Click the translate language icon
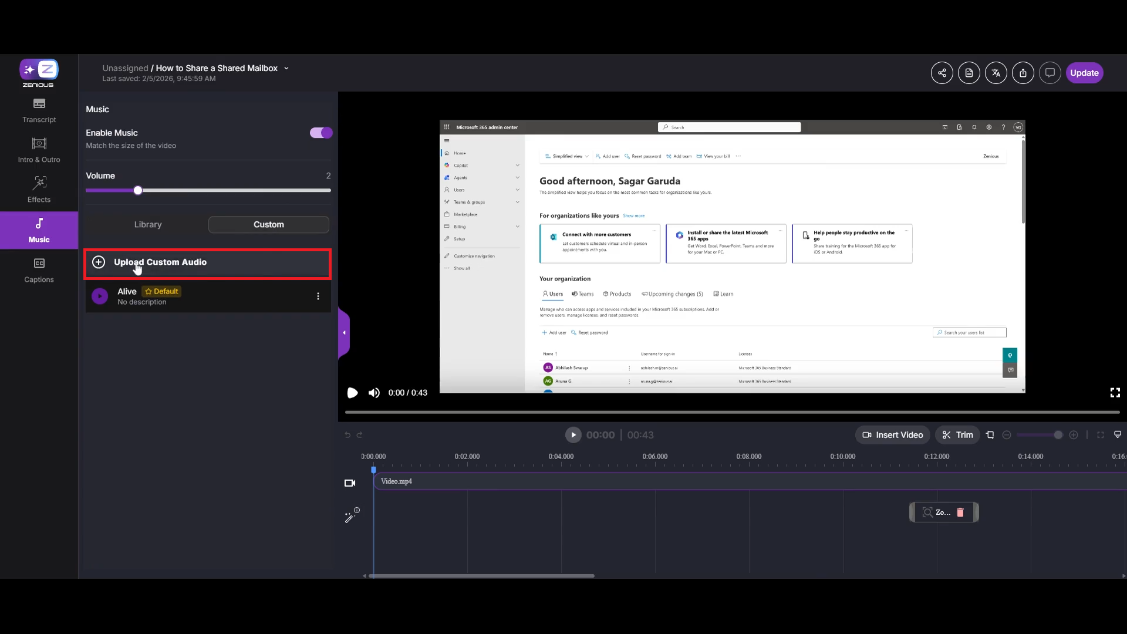 tap(996, 73)
